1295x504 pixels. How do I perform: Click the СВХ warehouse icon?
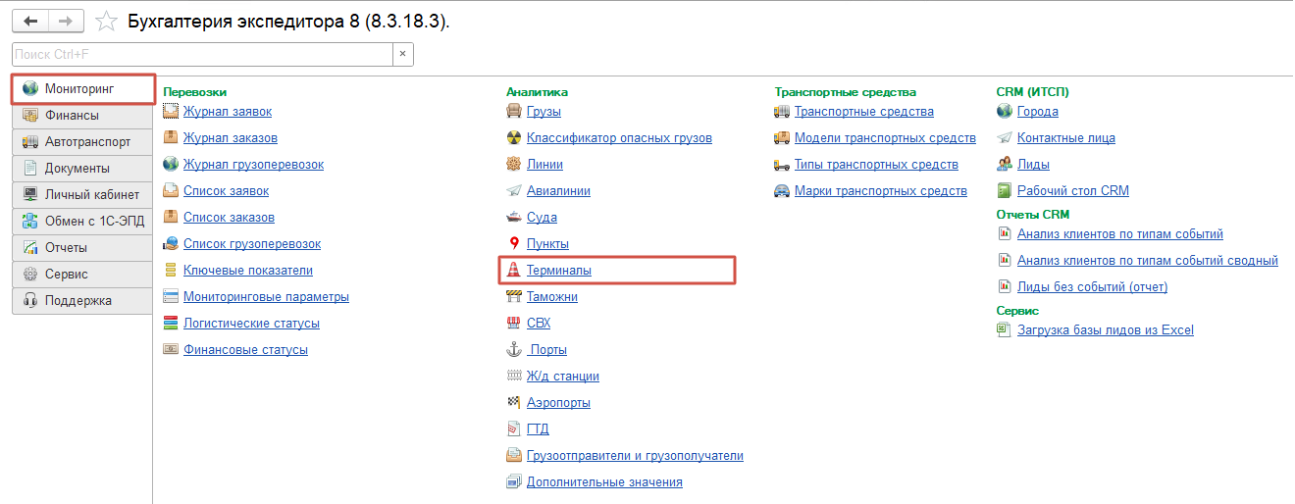point(514,323)
